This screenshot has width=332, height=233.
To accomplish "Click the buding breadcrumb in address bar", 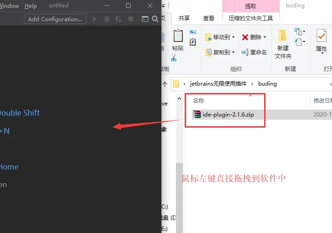I will (267, 84).
